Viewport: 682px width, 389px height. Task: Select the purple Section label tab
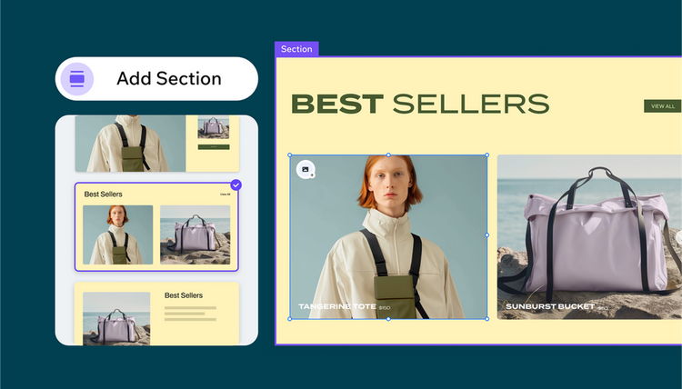click(x=296, y=49)
